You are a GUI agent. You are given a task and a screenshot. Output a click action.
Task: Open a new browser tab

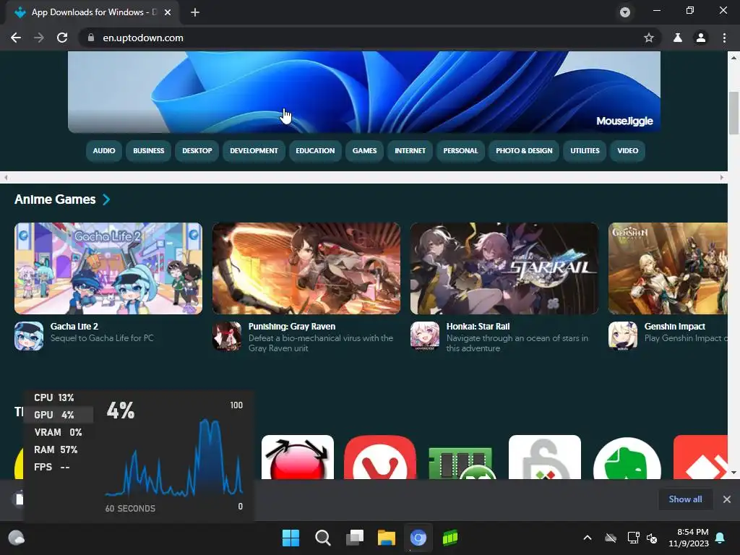[x=195, y=12]
